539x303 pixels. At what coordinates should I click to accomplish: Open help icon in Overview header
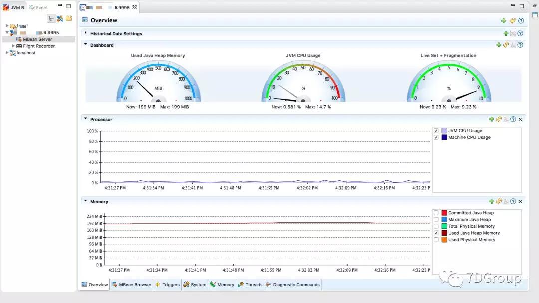521,21
